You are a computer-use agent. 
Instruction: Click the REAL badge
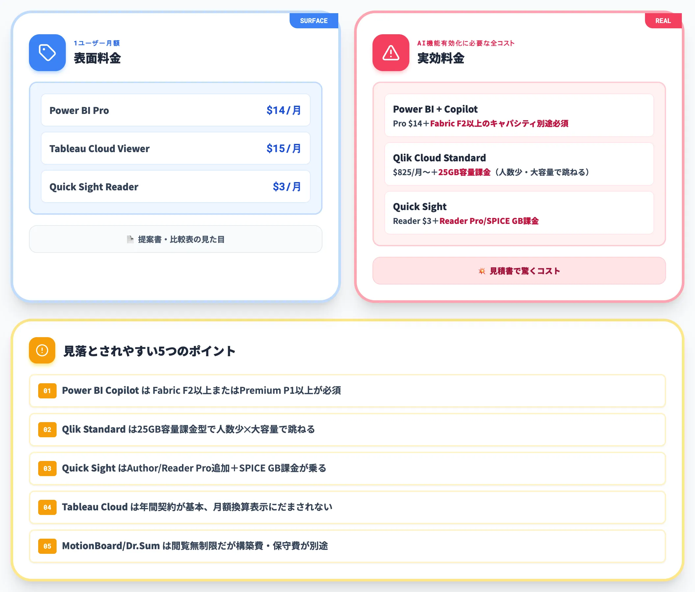pyautogui.click(x=663, y=21)
